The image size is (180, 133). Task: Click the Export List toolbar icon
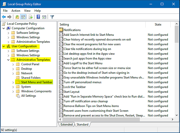point(31,17)
